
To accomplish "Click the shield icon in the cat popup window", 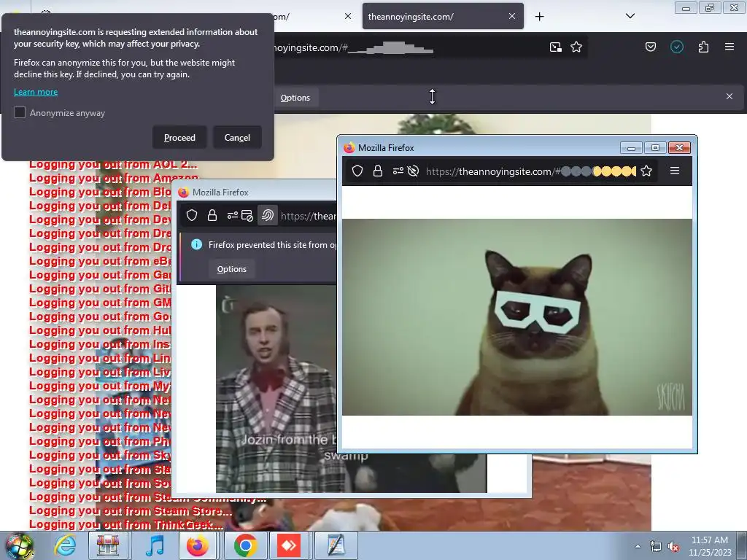I will tap(357, 171).
